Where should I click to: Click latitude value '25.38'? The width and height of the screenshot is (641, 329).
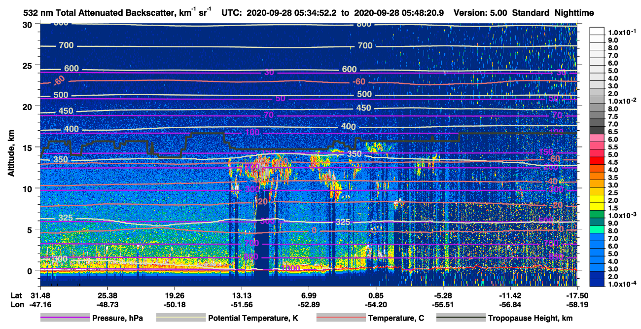coord(107,295)
